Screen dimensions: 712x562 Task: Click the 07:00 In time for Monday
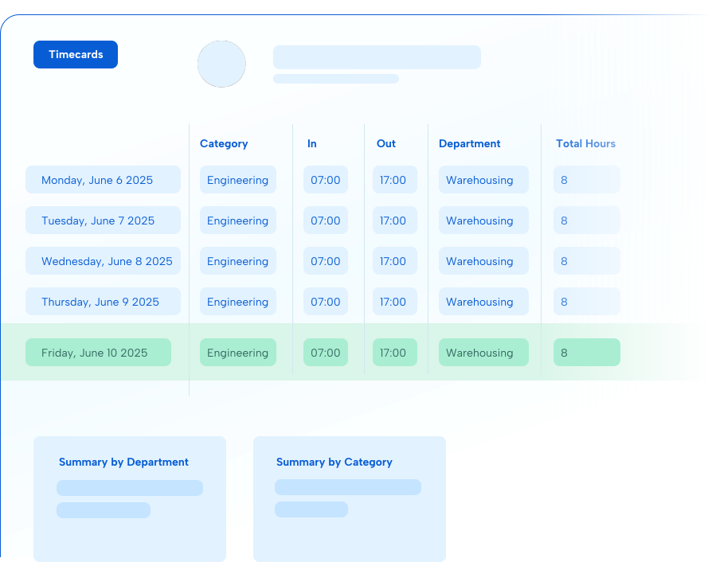(x=326, y=180)
